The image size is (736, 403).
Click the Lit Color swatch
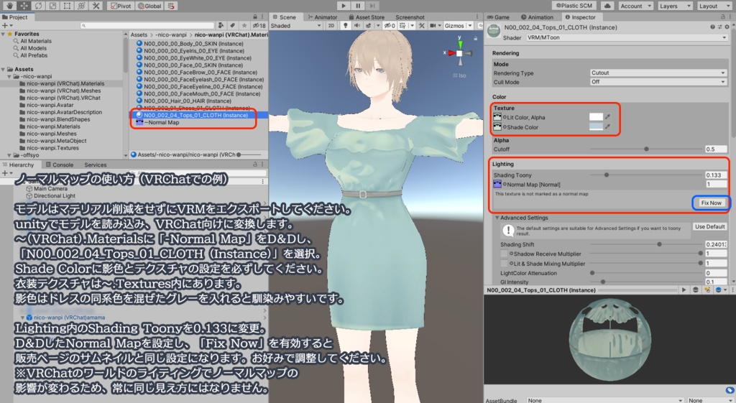click(x=596, y=117)
